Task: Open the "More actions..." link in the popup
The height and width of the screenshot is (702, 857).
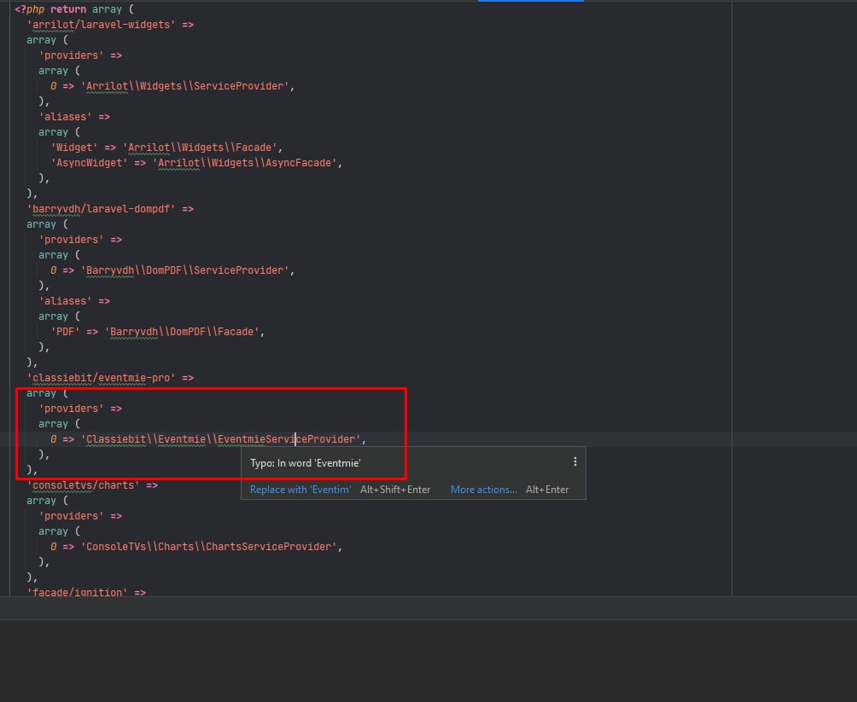Action: tap(483, 490)
